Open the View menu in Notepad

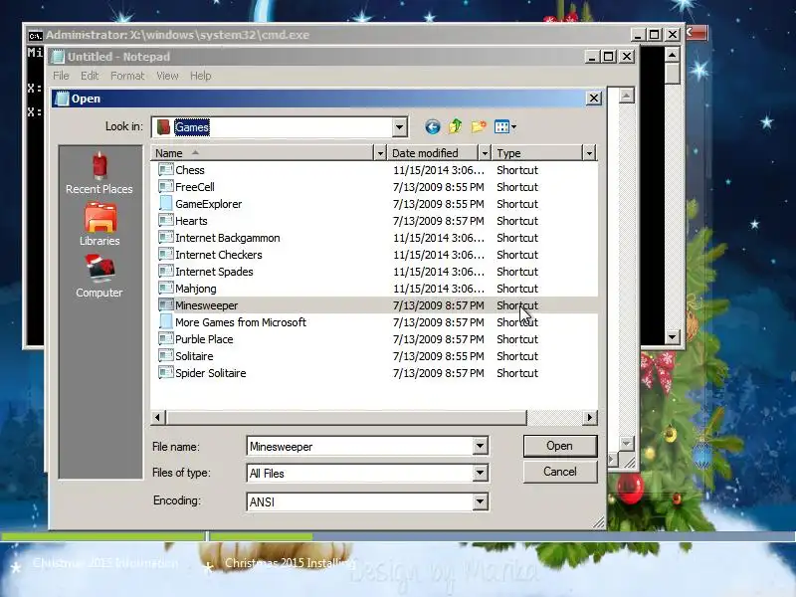[167, 76]
